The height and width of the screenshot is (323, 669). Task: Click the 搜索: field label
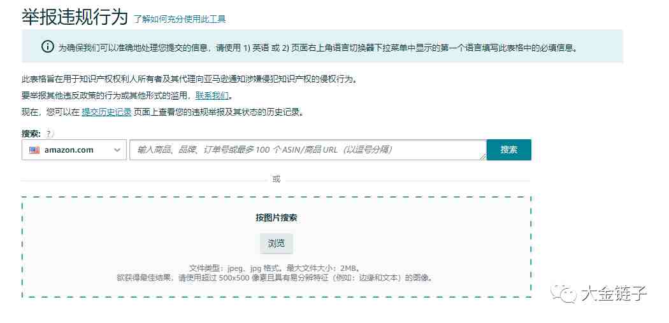pos(31,134)
